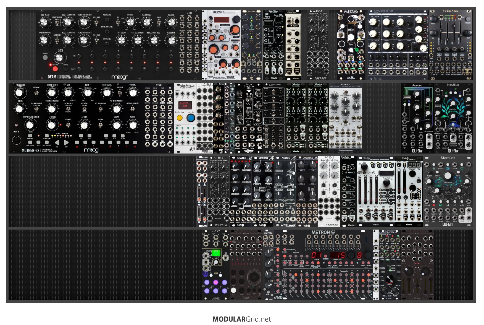
Task: Select the Multimod module
Action: pos(351,45)
